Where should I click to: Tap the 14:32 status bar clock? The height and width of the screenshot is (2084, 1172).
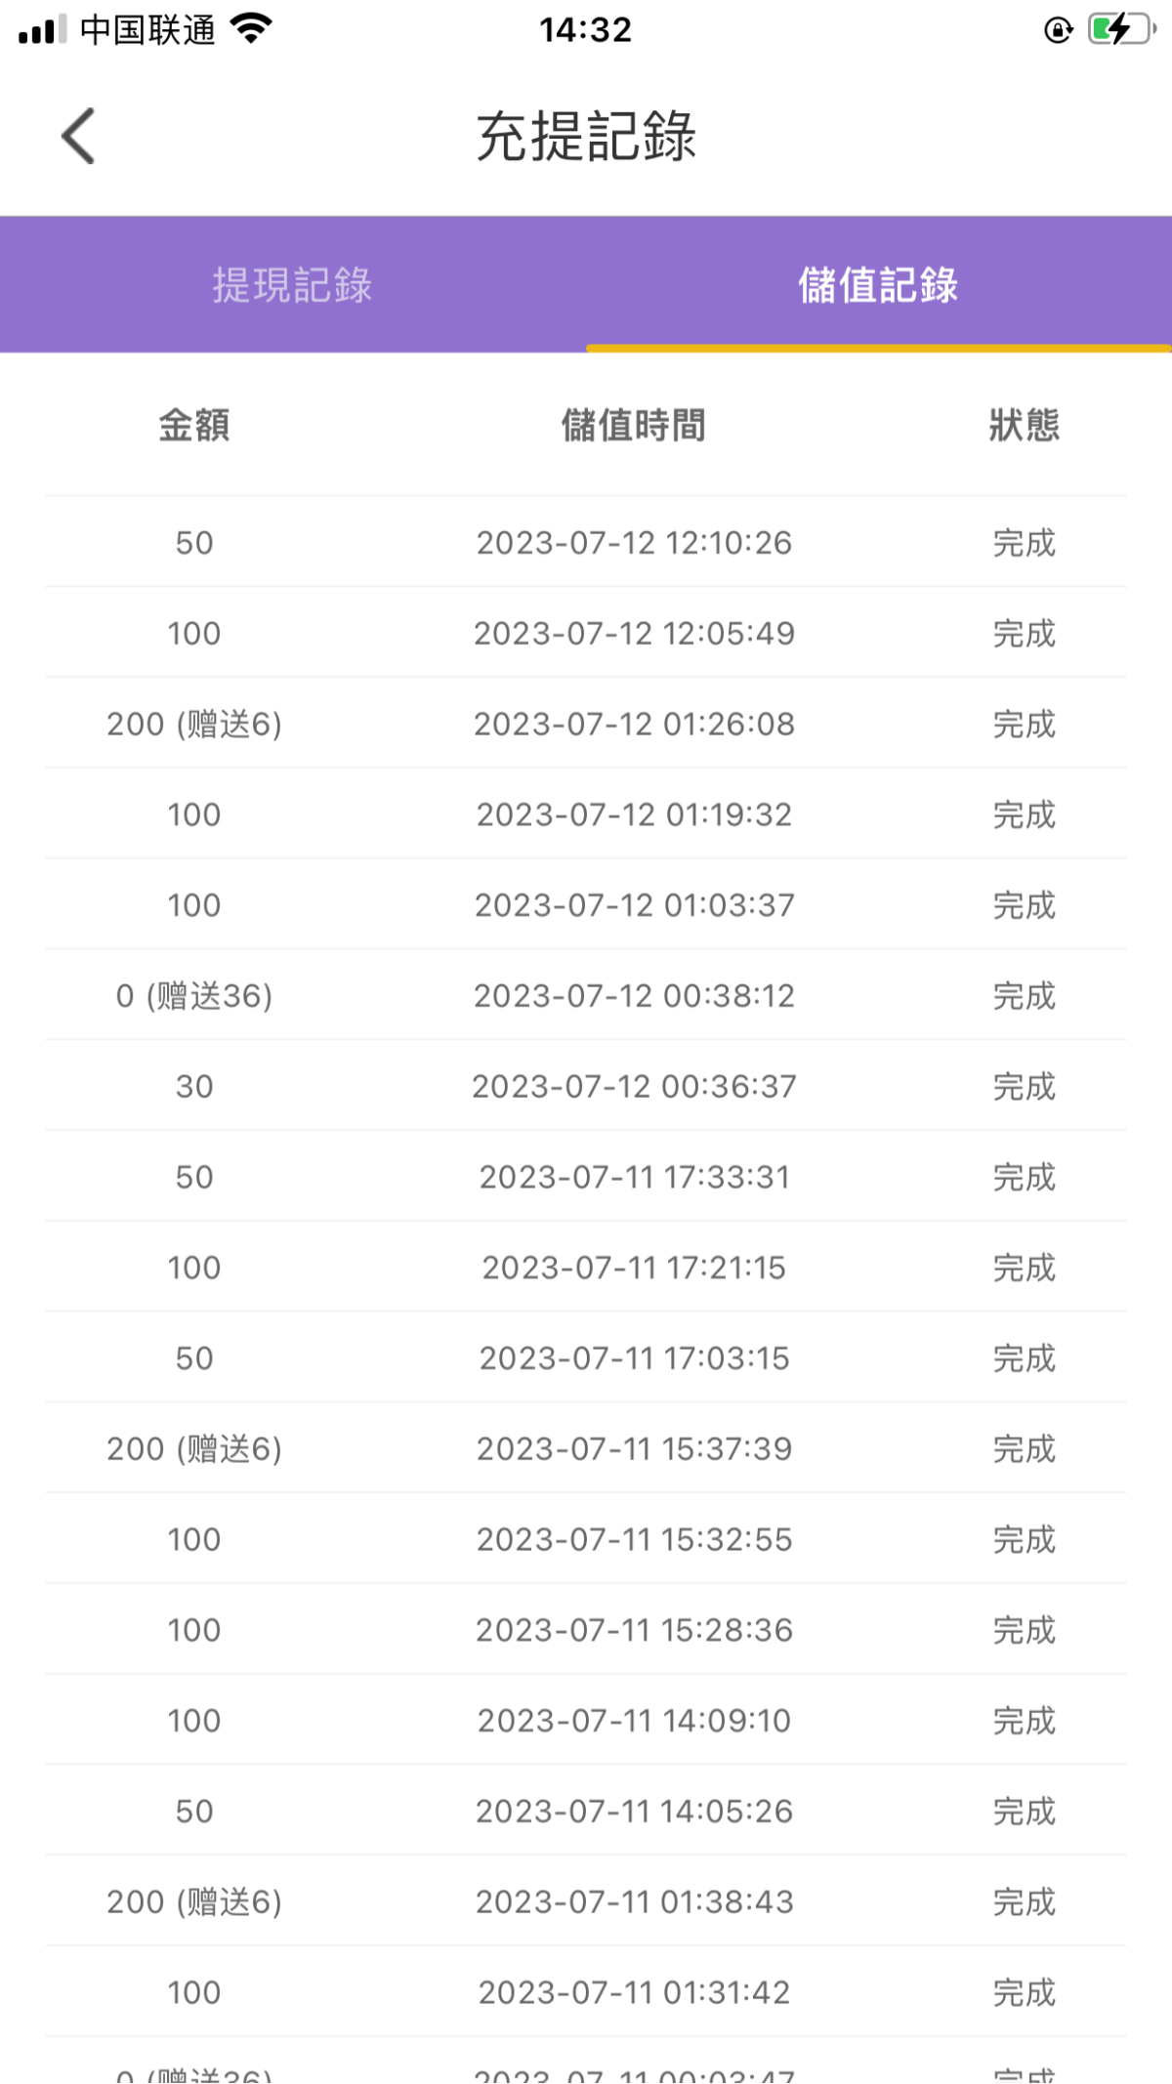586,30
